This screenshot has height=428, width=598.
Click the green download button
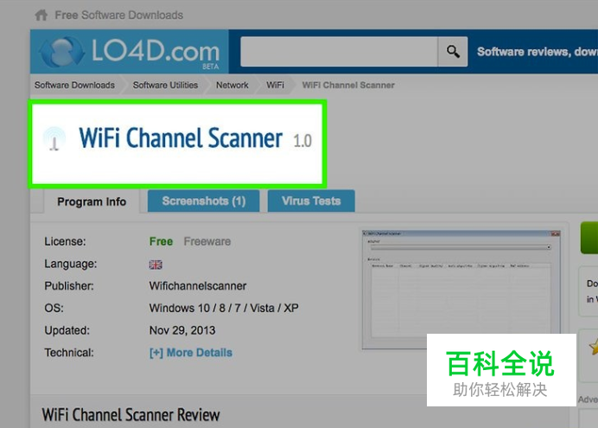[x=589, y=238]
